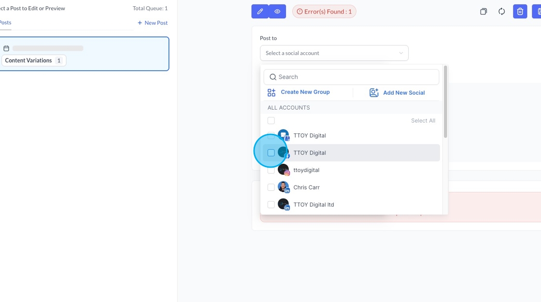
Task: Switch to the Posts tab
Action: [5, 22]
